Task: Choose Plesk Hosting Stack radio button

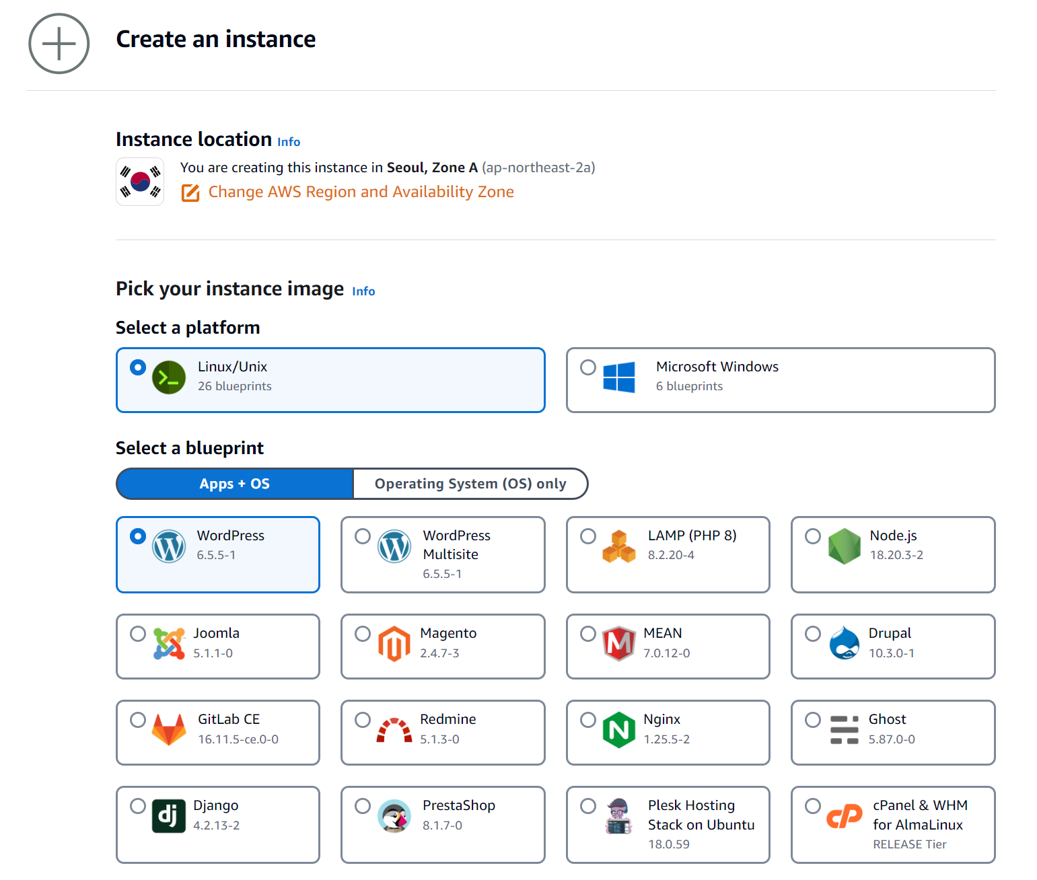Action: (588, 806)
